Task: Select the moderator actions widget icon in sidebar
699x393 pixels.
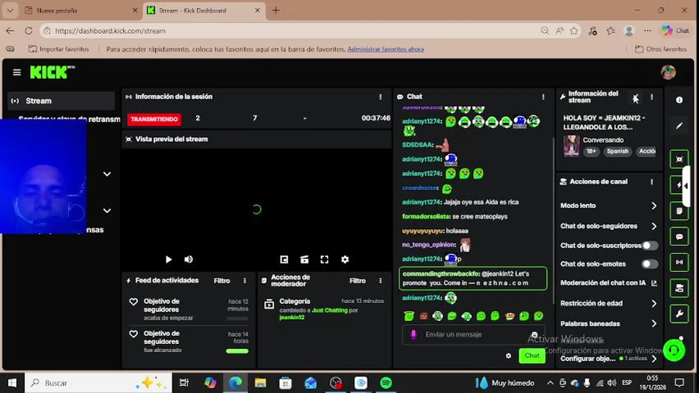Action: [679, 288]
